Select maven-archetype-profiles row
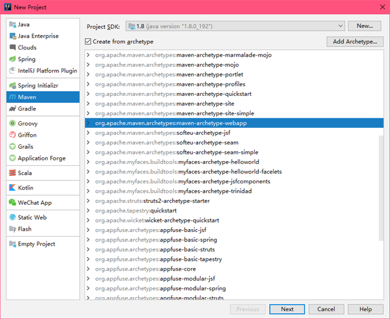Viewport: 390px width, 319px height. click(x=234, y=84)
